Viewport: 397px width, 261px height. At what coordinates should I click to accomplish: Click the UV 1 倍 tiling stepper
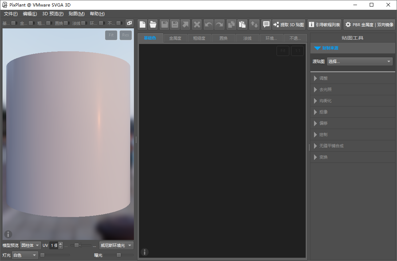coord(56,245)
